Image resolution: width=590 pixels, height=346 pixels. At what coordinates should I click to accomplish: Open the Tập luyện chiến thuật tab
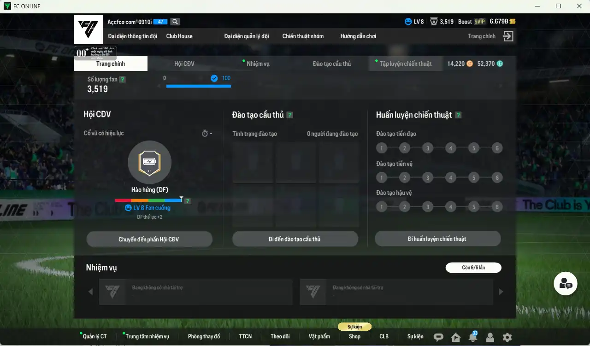click(406, 64)
